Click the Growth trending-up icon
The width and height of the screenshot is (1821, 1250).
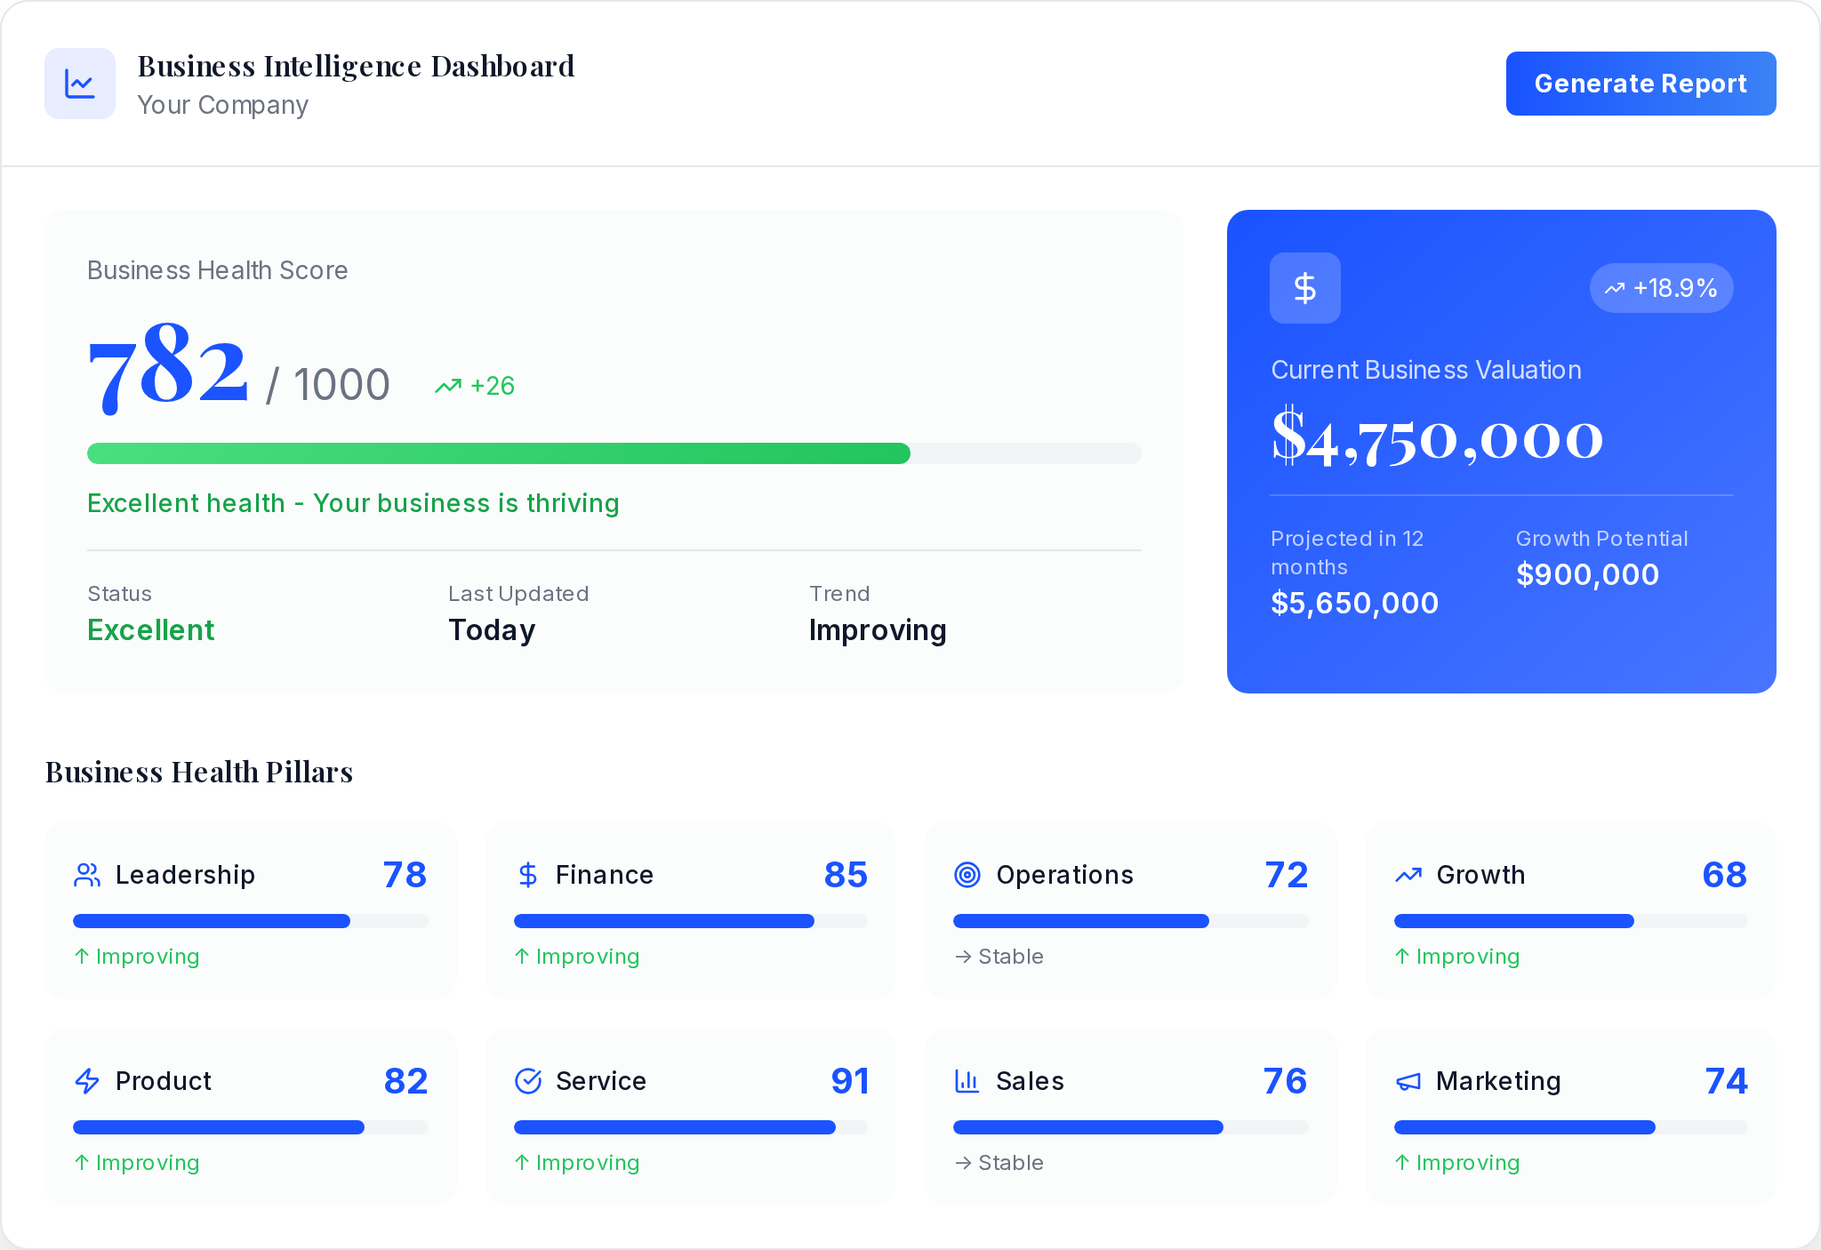1408,875
